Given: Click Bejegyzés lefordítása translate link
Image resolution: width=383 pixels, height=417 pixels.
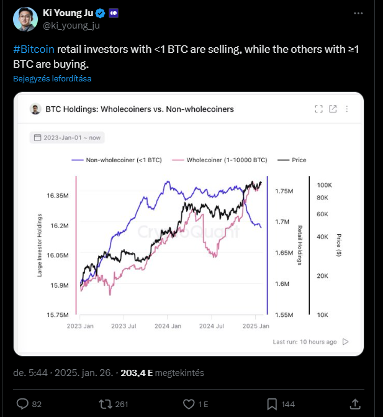Looking at the screenshot, I should click(52, 79).
